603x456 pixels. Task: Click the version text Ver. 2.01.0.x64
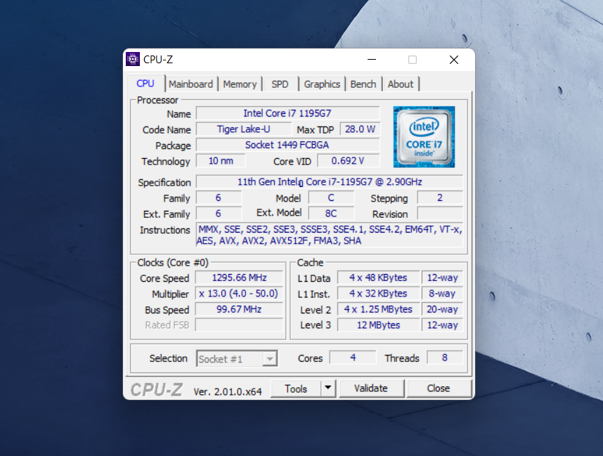pos(228,391)
